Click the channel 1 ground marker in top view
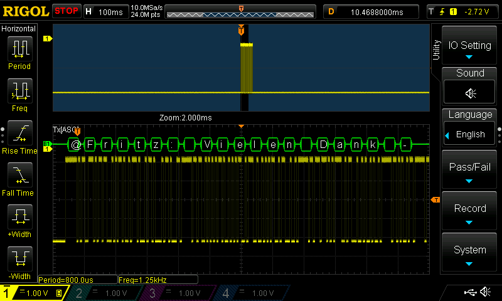This screenshot has width=502, height=301. (48, 38)
